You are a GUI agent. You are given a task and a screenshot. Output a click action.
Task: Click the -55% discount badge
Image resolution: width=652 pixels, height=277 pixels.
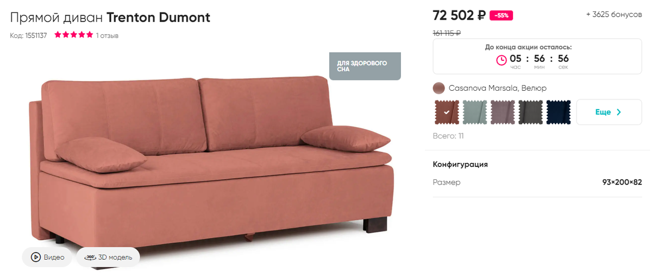[x=501, y=16]
